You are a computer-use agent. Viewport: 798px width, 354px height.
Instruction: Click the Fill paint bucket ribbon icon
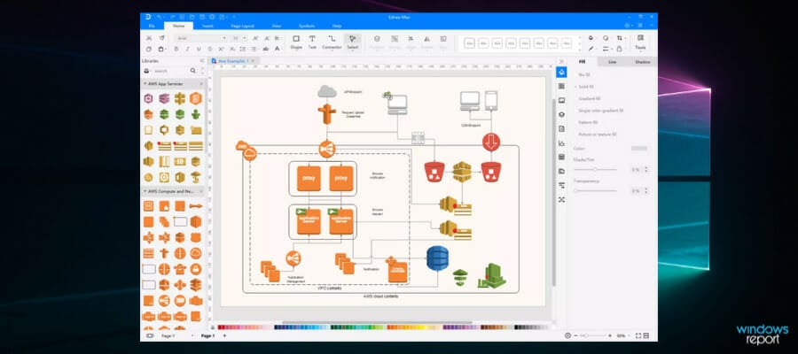click(x=591, y=38)
